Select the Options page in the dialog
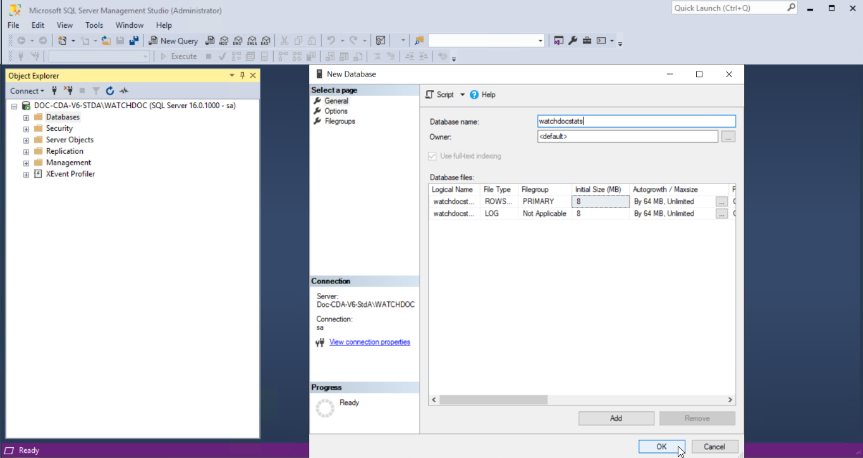This screenshot has height=458, width=863. pos(336,111)
